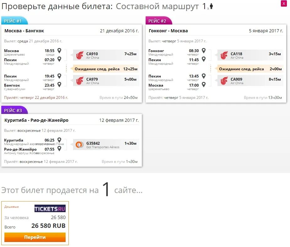Click map pin next to Москва 18:55 departure
Image resolution: width=290 pixels, height=247 pixels.
(59, 50)
